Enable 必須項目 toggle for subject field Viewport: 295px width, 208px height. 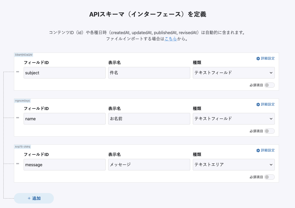269,85
